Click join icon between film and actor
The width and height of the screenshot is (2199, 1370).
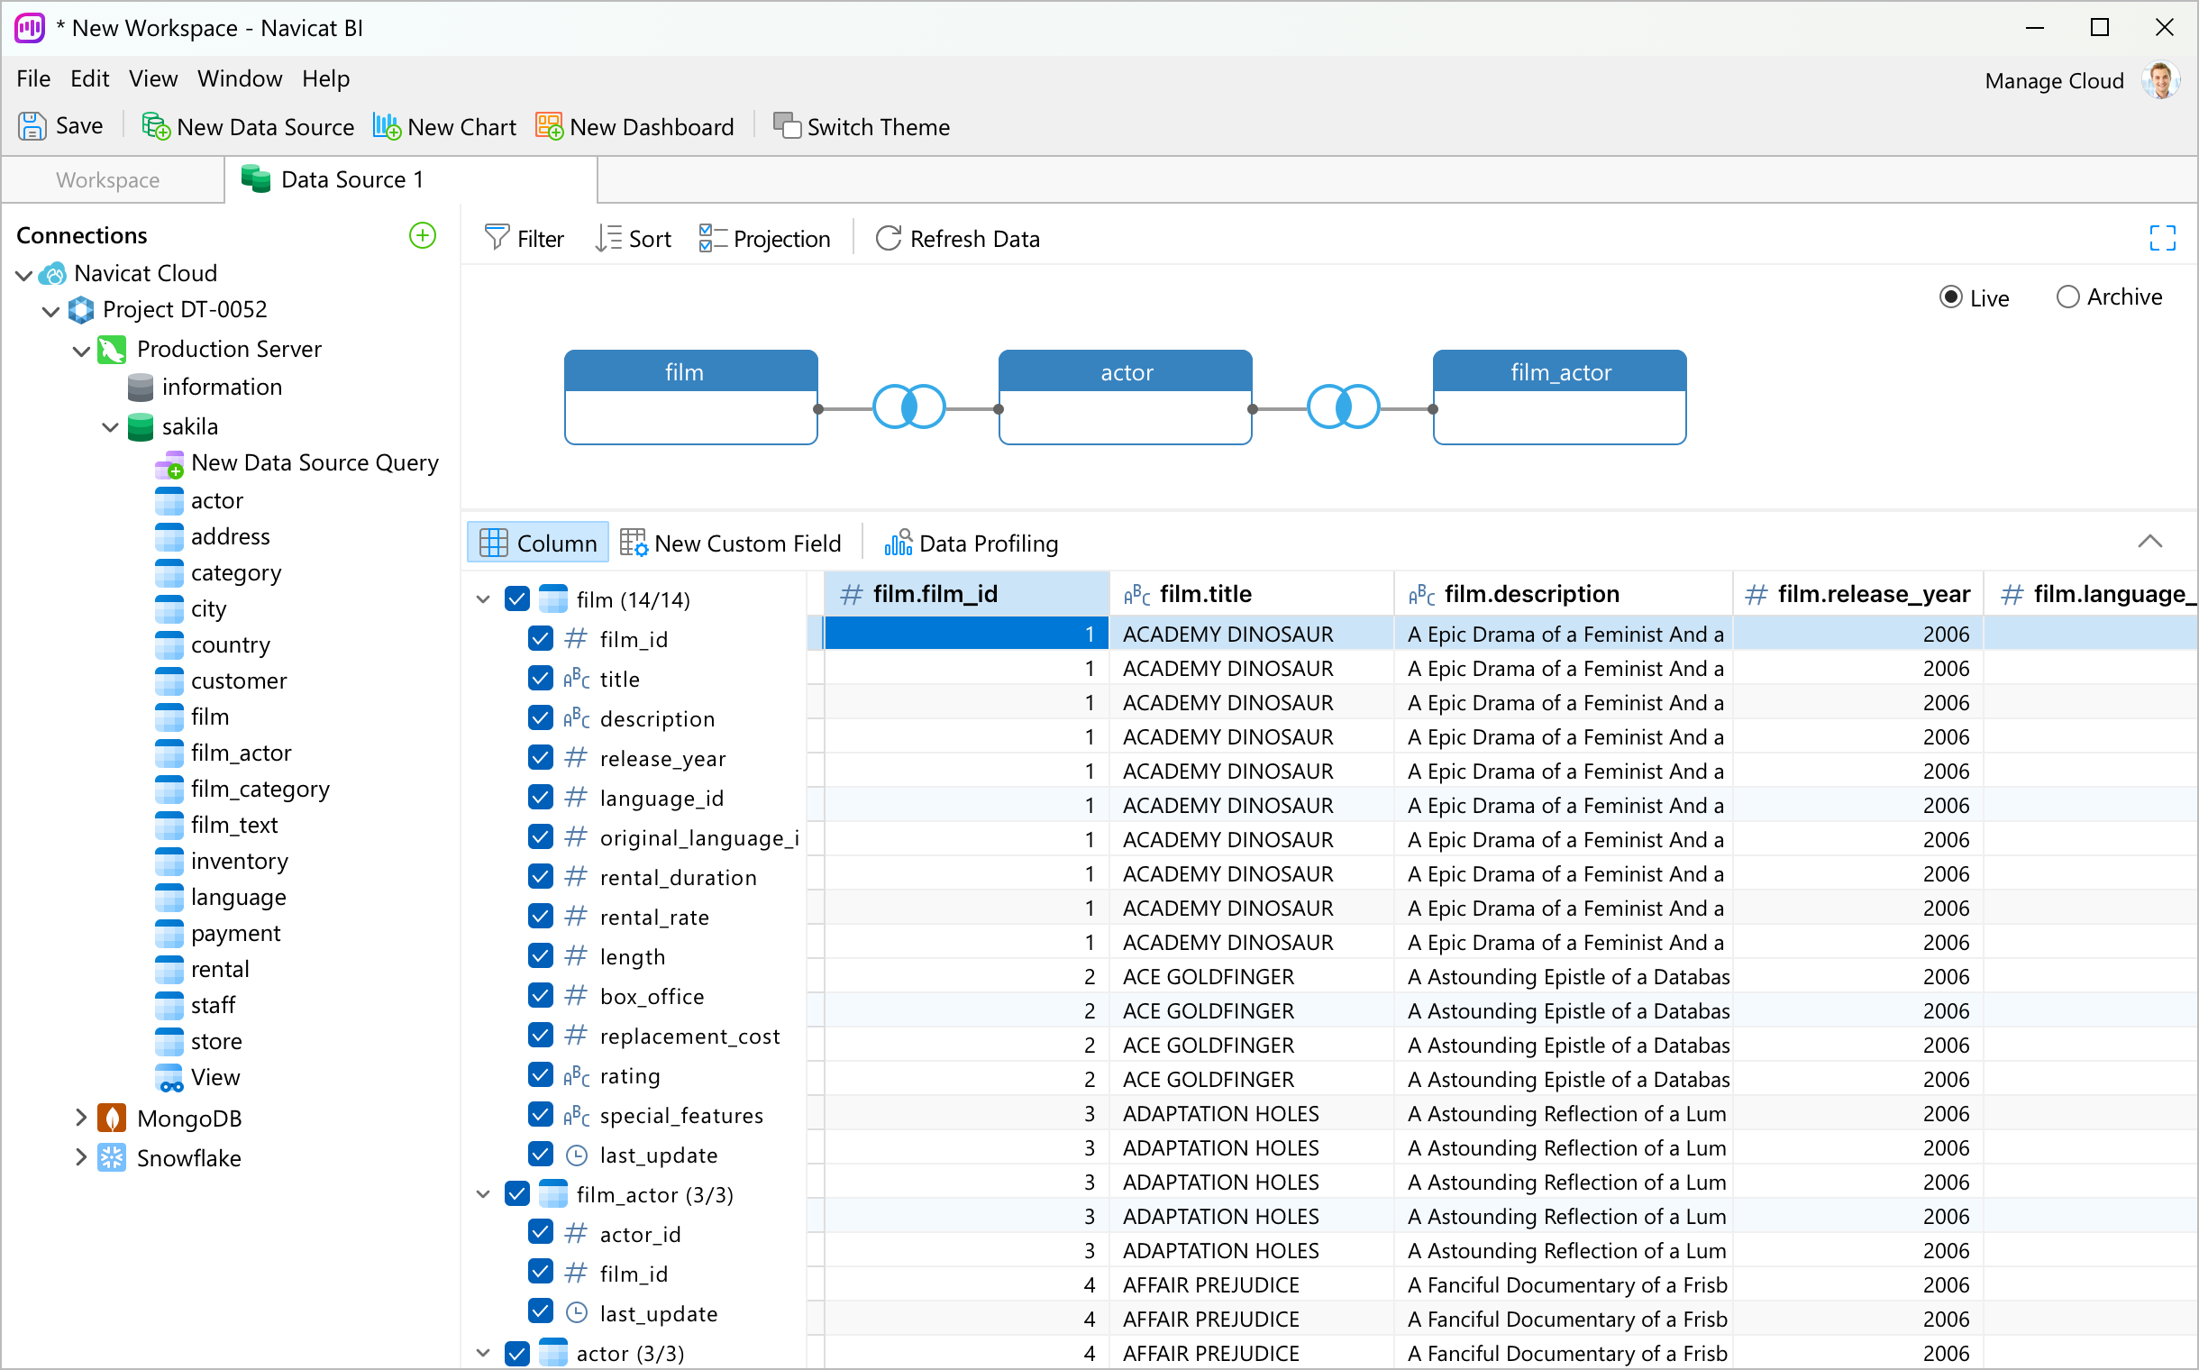coord(908,407)
